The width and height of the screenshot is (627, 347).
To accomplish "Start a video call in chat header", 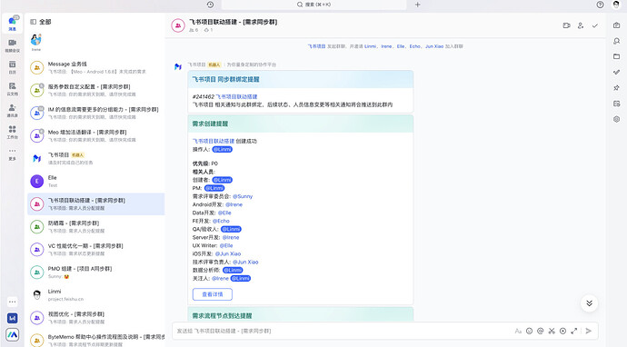I will 567,25.
